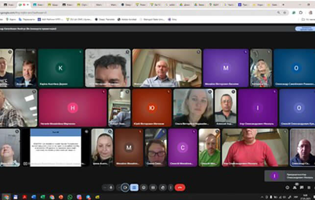Mute the microphone in the call toolbar
The width and height of the screenshot is (315, 200).
(111, 187)
